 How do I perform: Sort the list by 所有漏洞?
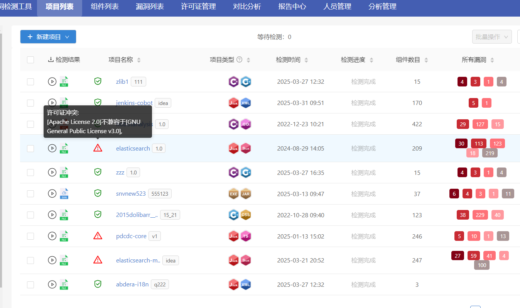tap(492, 60)
